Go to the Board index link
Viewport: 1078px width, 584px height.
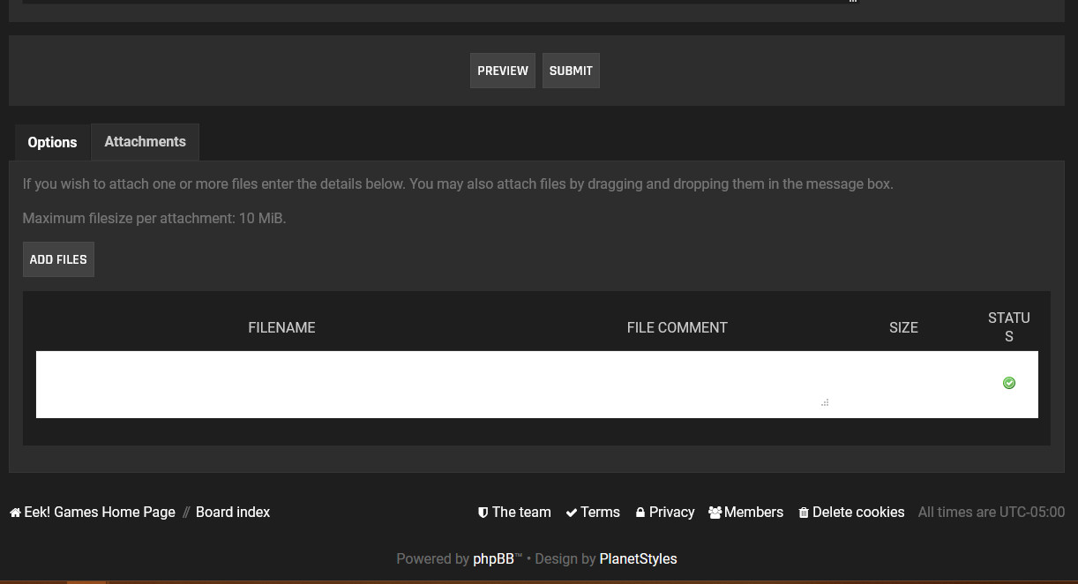[x=233, y=513]
